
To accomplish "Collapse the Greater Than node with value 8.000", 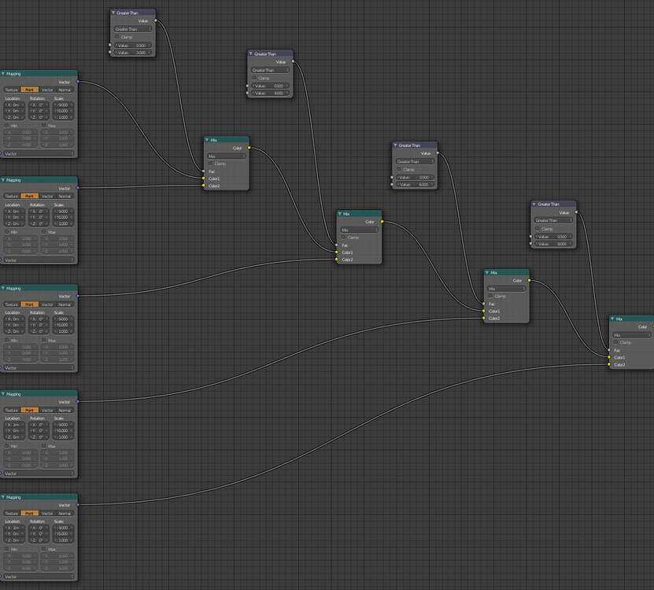I will tap(534, 204).
